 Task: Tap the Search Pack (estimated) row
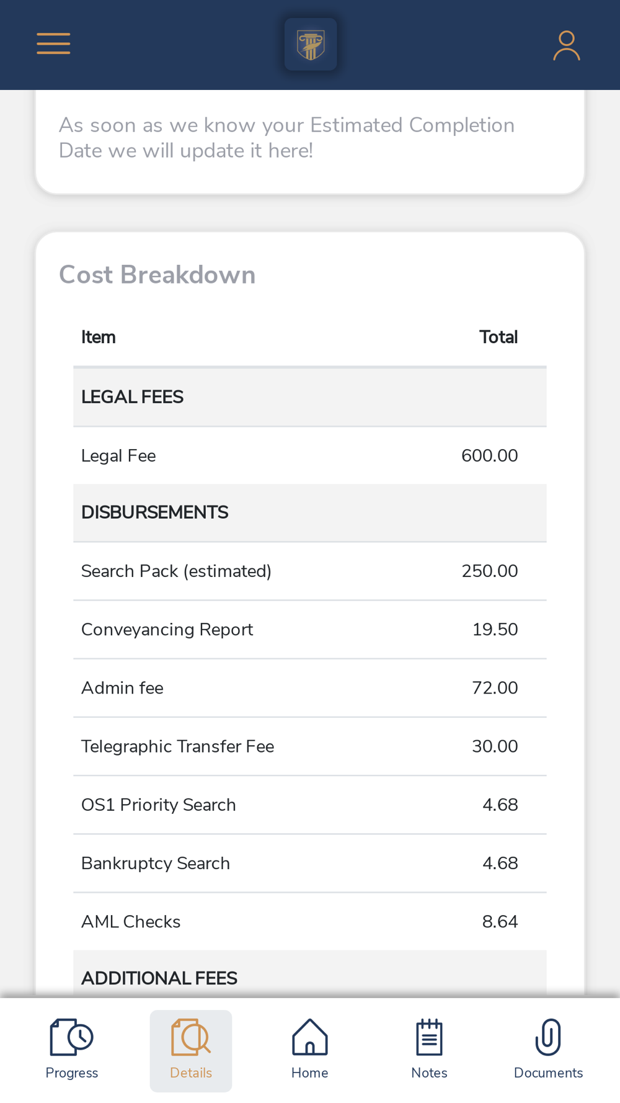pyautogui.click(x=309, y=571)
